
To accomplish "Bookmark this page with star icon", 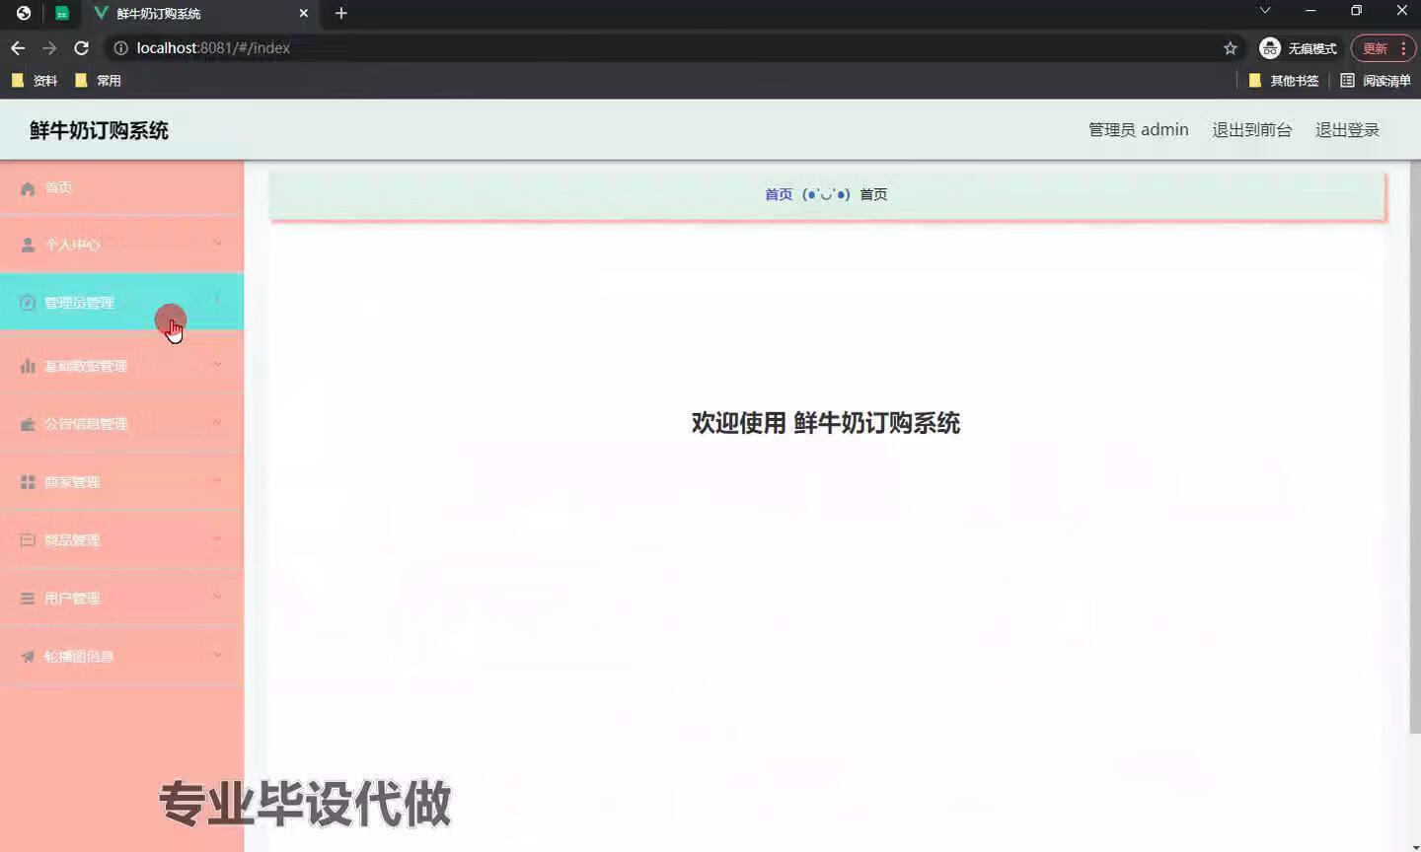I will click(x=1231, y=48).
